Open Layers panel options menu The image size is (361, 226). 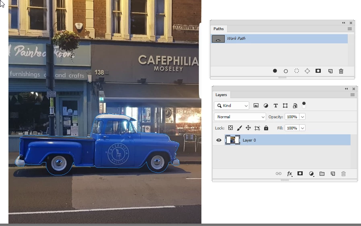[353, 95]
